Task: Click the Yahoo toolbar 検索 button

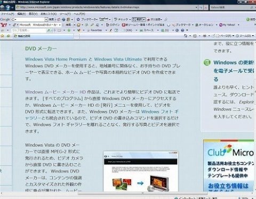Action: point(68,25)
